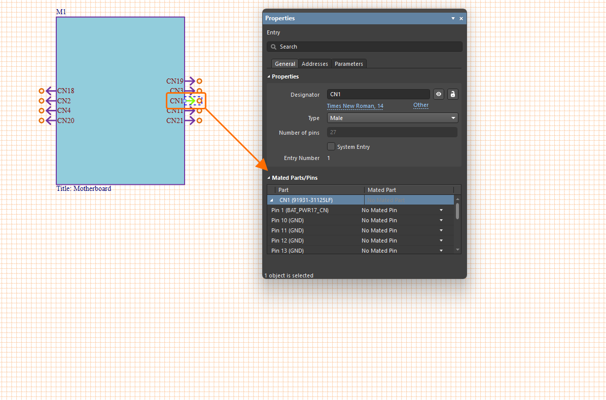
Task: Click the Search field in Properties panel
Action: (x=364, y=47)
